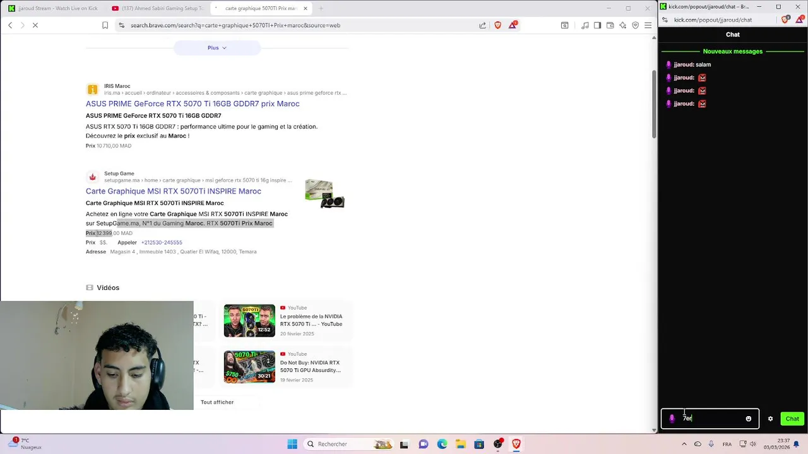
Task: Switch to Ahmed Sabiri Gaming Setup YouTube tab
Action: pos(157,8)
